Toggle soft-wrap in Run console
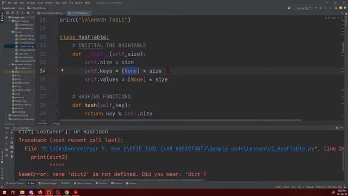 coord(12,143)
